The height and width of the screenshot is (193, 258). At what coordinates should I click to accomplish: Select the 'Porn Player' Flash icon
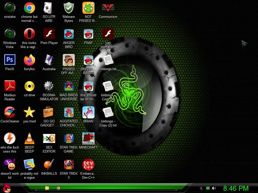coord(49,34)
